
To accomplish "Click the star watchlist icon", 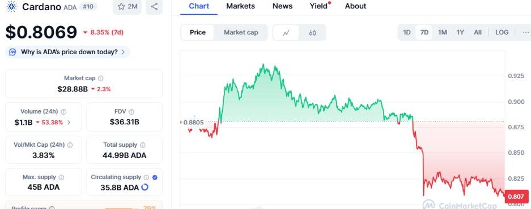I will (121, 6).
